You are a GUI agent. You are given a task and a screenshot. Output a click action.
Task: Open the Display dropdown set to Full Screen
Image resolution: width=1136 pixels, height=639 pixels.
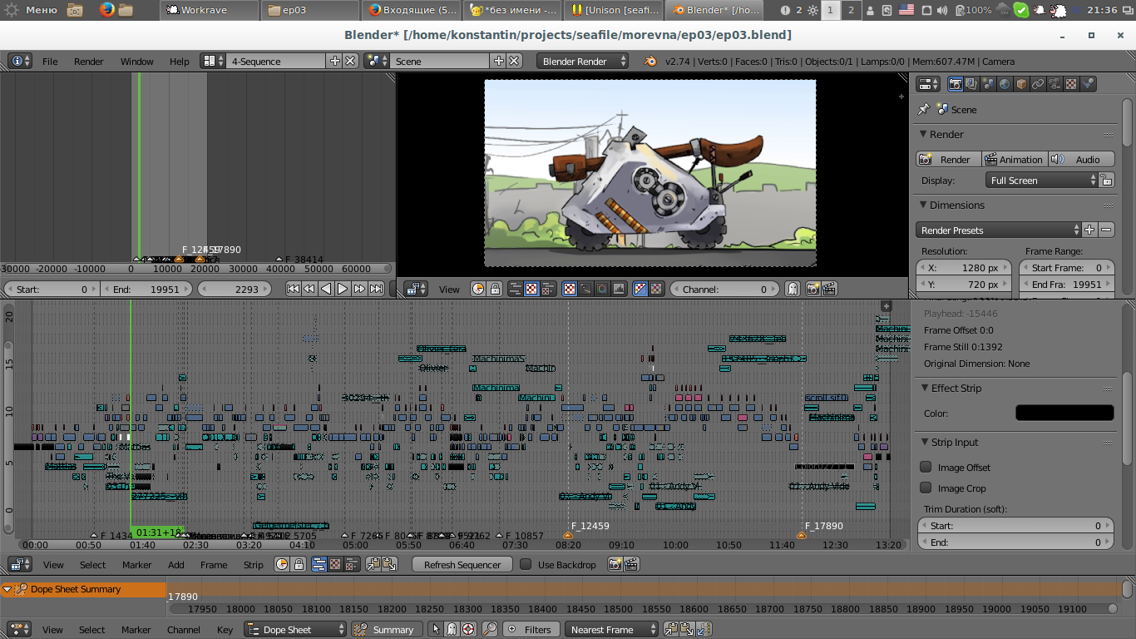(1042, 180)
